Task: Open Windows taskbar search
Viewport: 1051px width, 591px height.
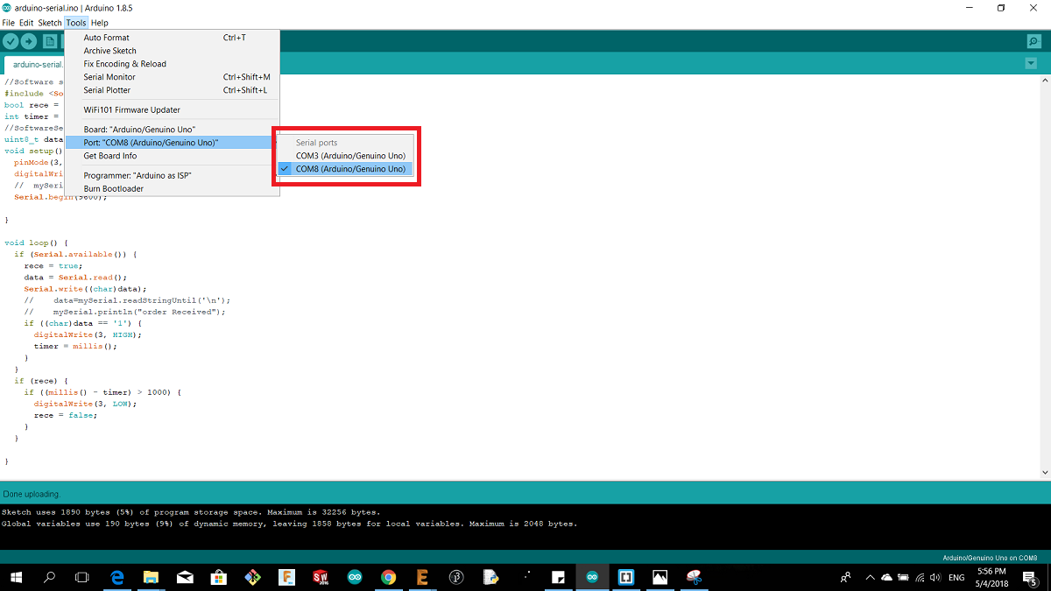Action: (50, 578)
